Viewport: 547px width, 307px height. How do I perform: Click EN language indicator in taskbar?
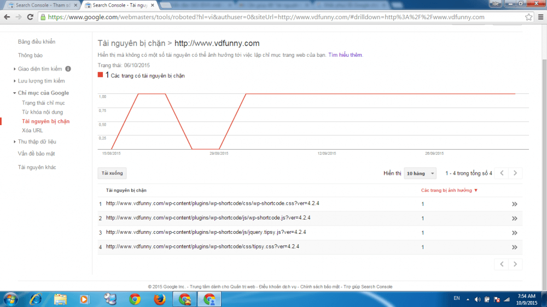[x=457, y=299]
